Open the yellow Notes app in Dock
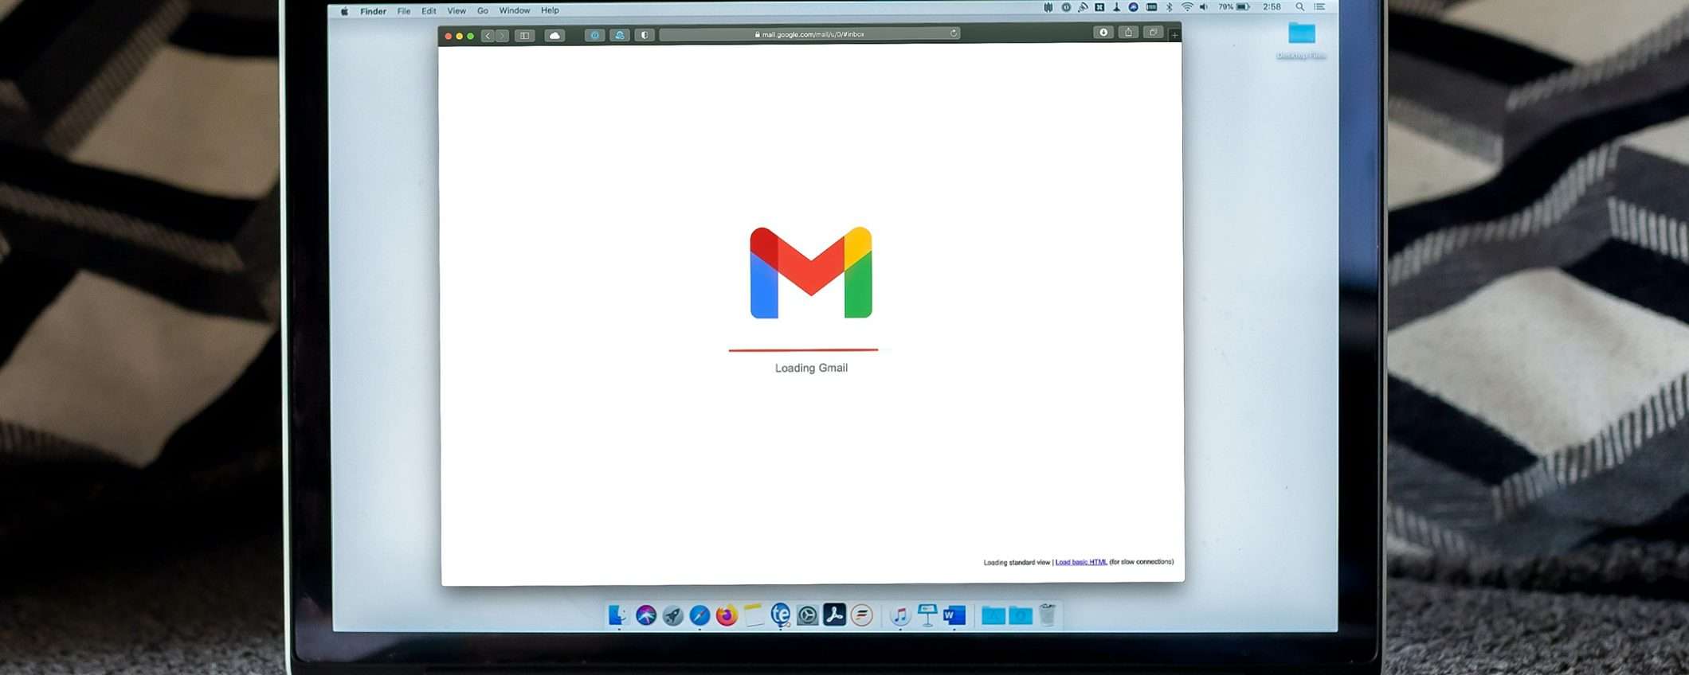Image resolution: width=1689 pixels, height=675 pixels. (x=754, y=615)
